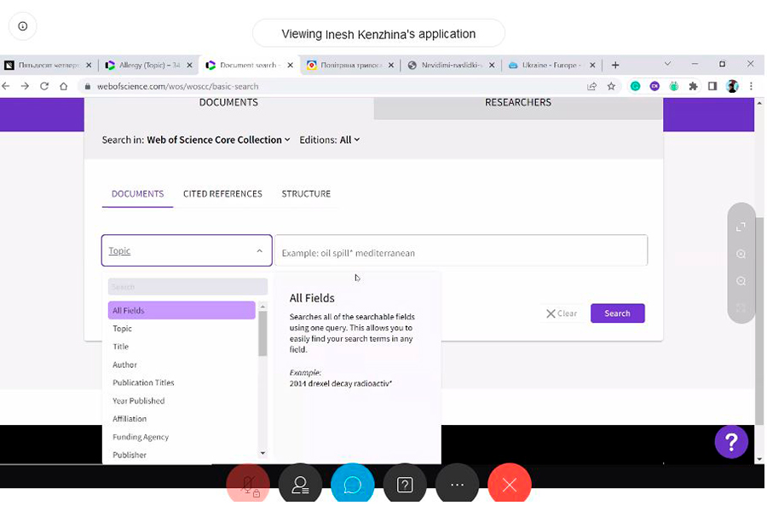Switch to the Nevidimi-nadlidki browser tab
The height and width of the screenshot is (511, 767).
[451, 65]
